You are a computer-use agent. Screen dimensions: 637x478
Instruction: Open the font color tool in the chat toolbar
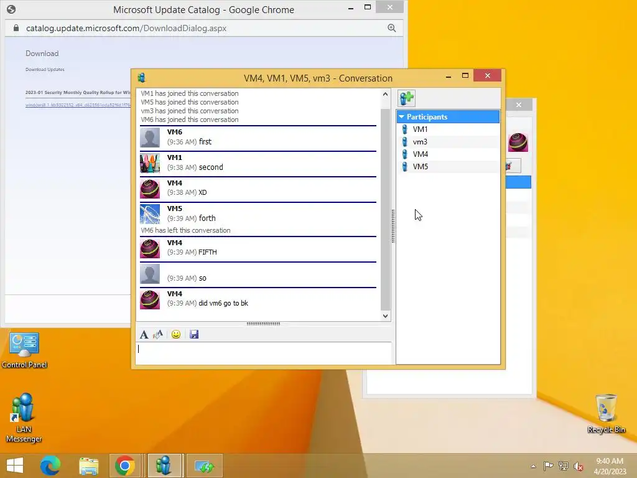coord(157,334)
